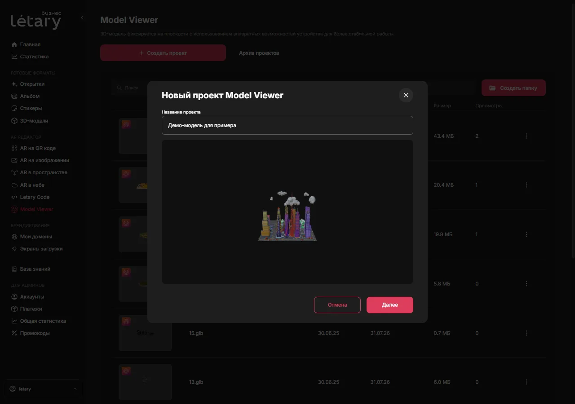This screenshot has width=575, height=404.
Task: Click the 19.8 МБ size cell
Action: point(443,234)
